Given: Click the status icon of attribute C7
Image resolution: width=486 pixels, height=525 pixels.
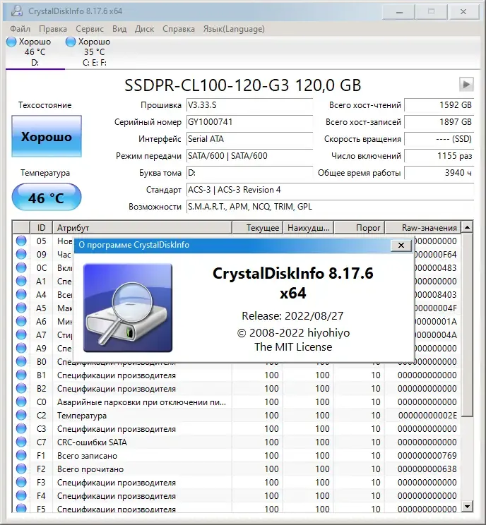Looking at the screenshot, I should 21,442.
